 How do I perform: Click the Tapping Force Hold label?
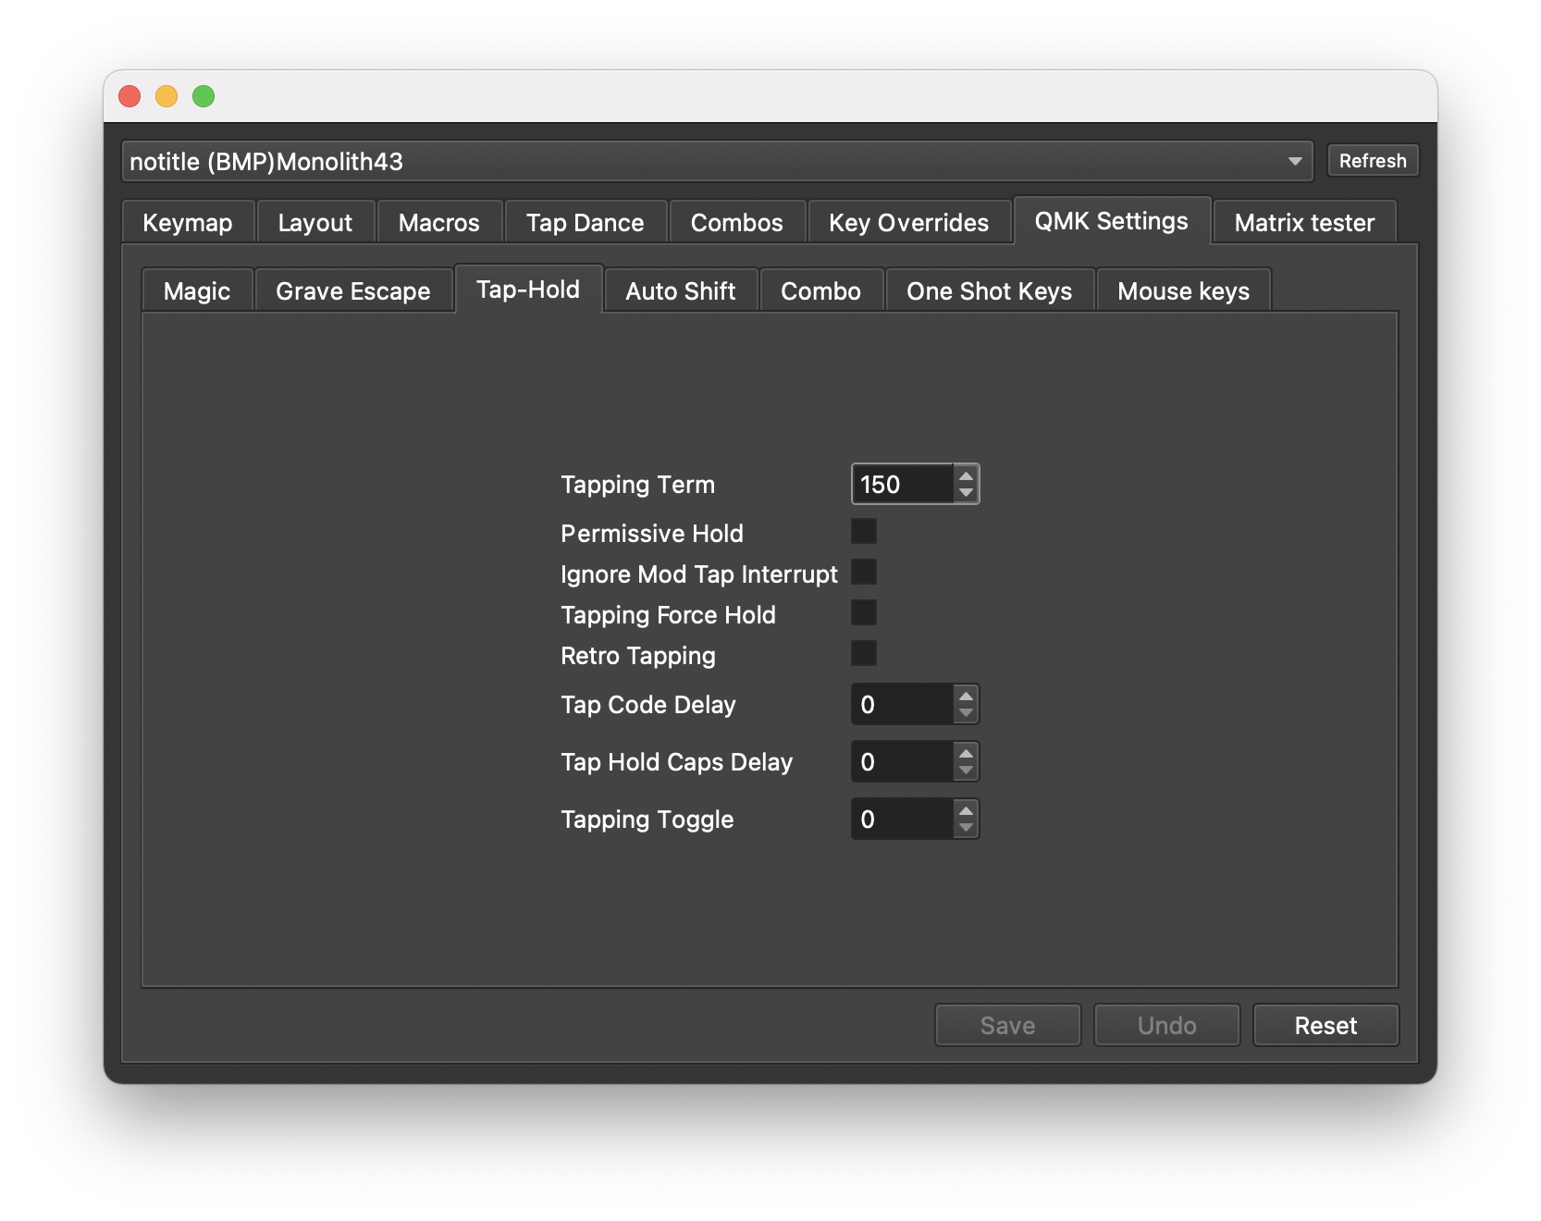pyautogui.click(x=669, y=615)
